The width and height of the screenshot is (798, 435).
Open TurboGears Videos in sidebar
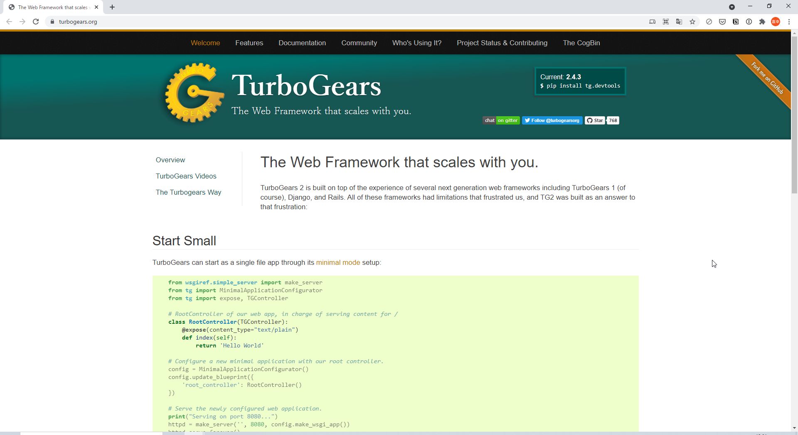pos(186,176)
